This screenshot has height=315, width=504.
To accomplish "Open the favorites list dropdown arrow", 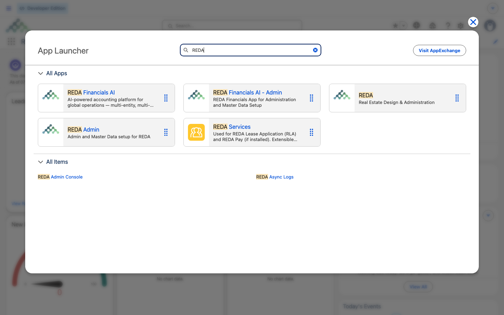I will (x=404, y=26).
